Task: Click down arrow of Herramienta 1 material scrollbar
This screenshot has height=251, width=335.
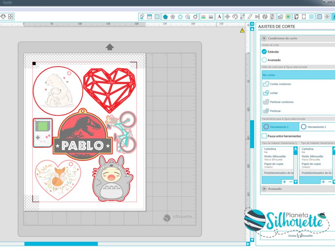Action: [295, 182]
